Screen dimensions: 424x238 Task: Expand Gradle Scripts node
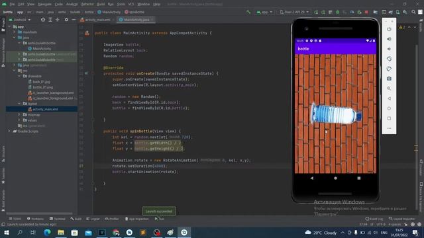9,131
